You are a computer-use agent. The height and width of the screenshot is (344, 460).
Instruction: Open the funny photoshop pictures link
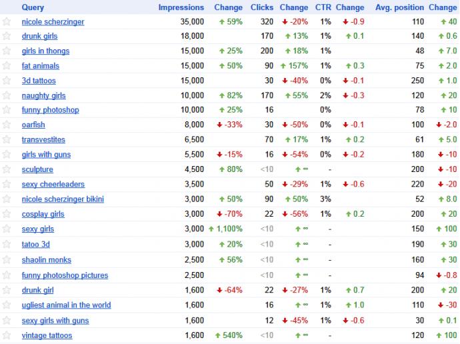(65, 275)
